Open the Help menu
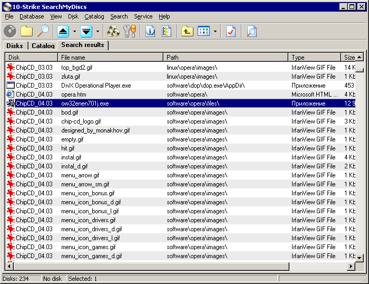 164,16
